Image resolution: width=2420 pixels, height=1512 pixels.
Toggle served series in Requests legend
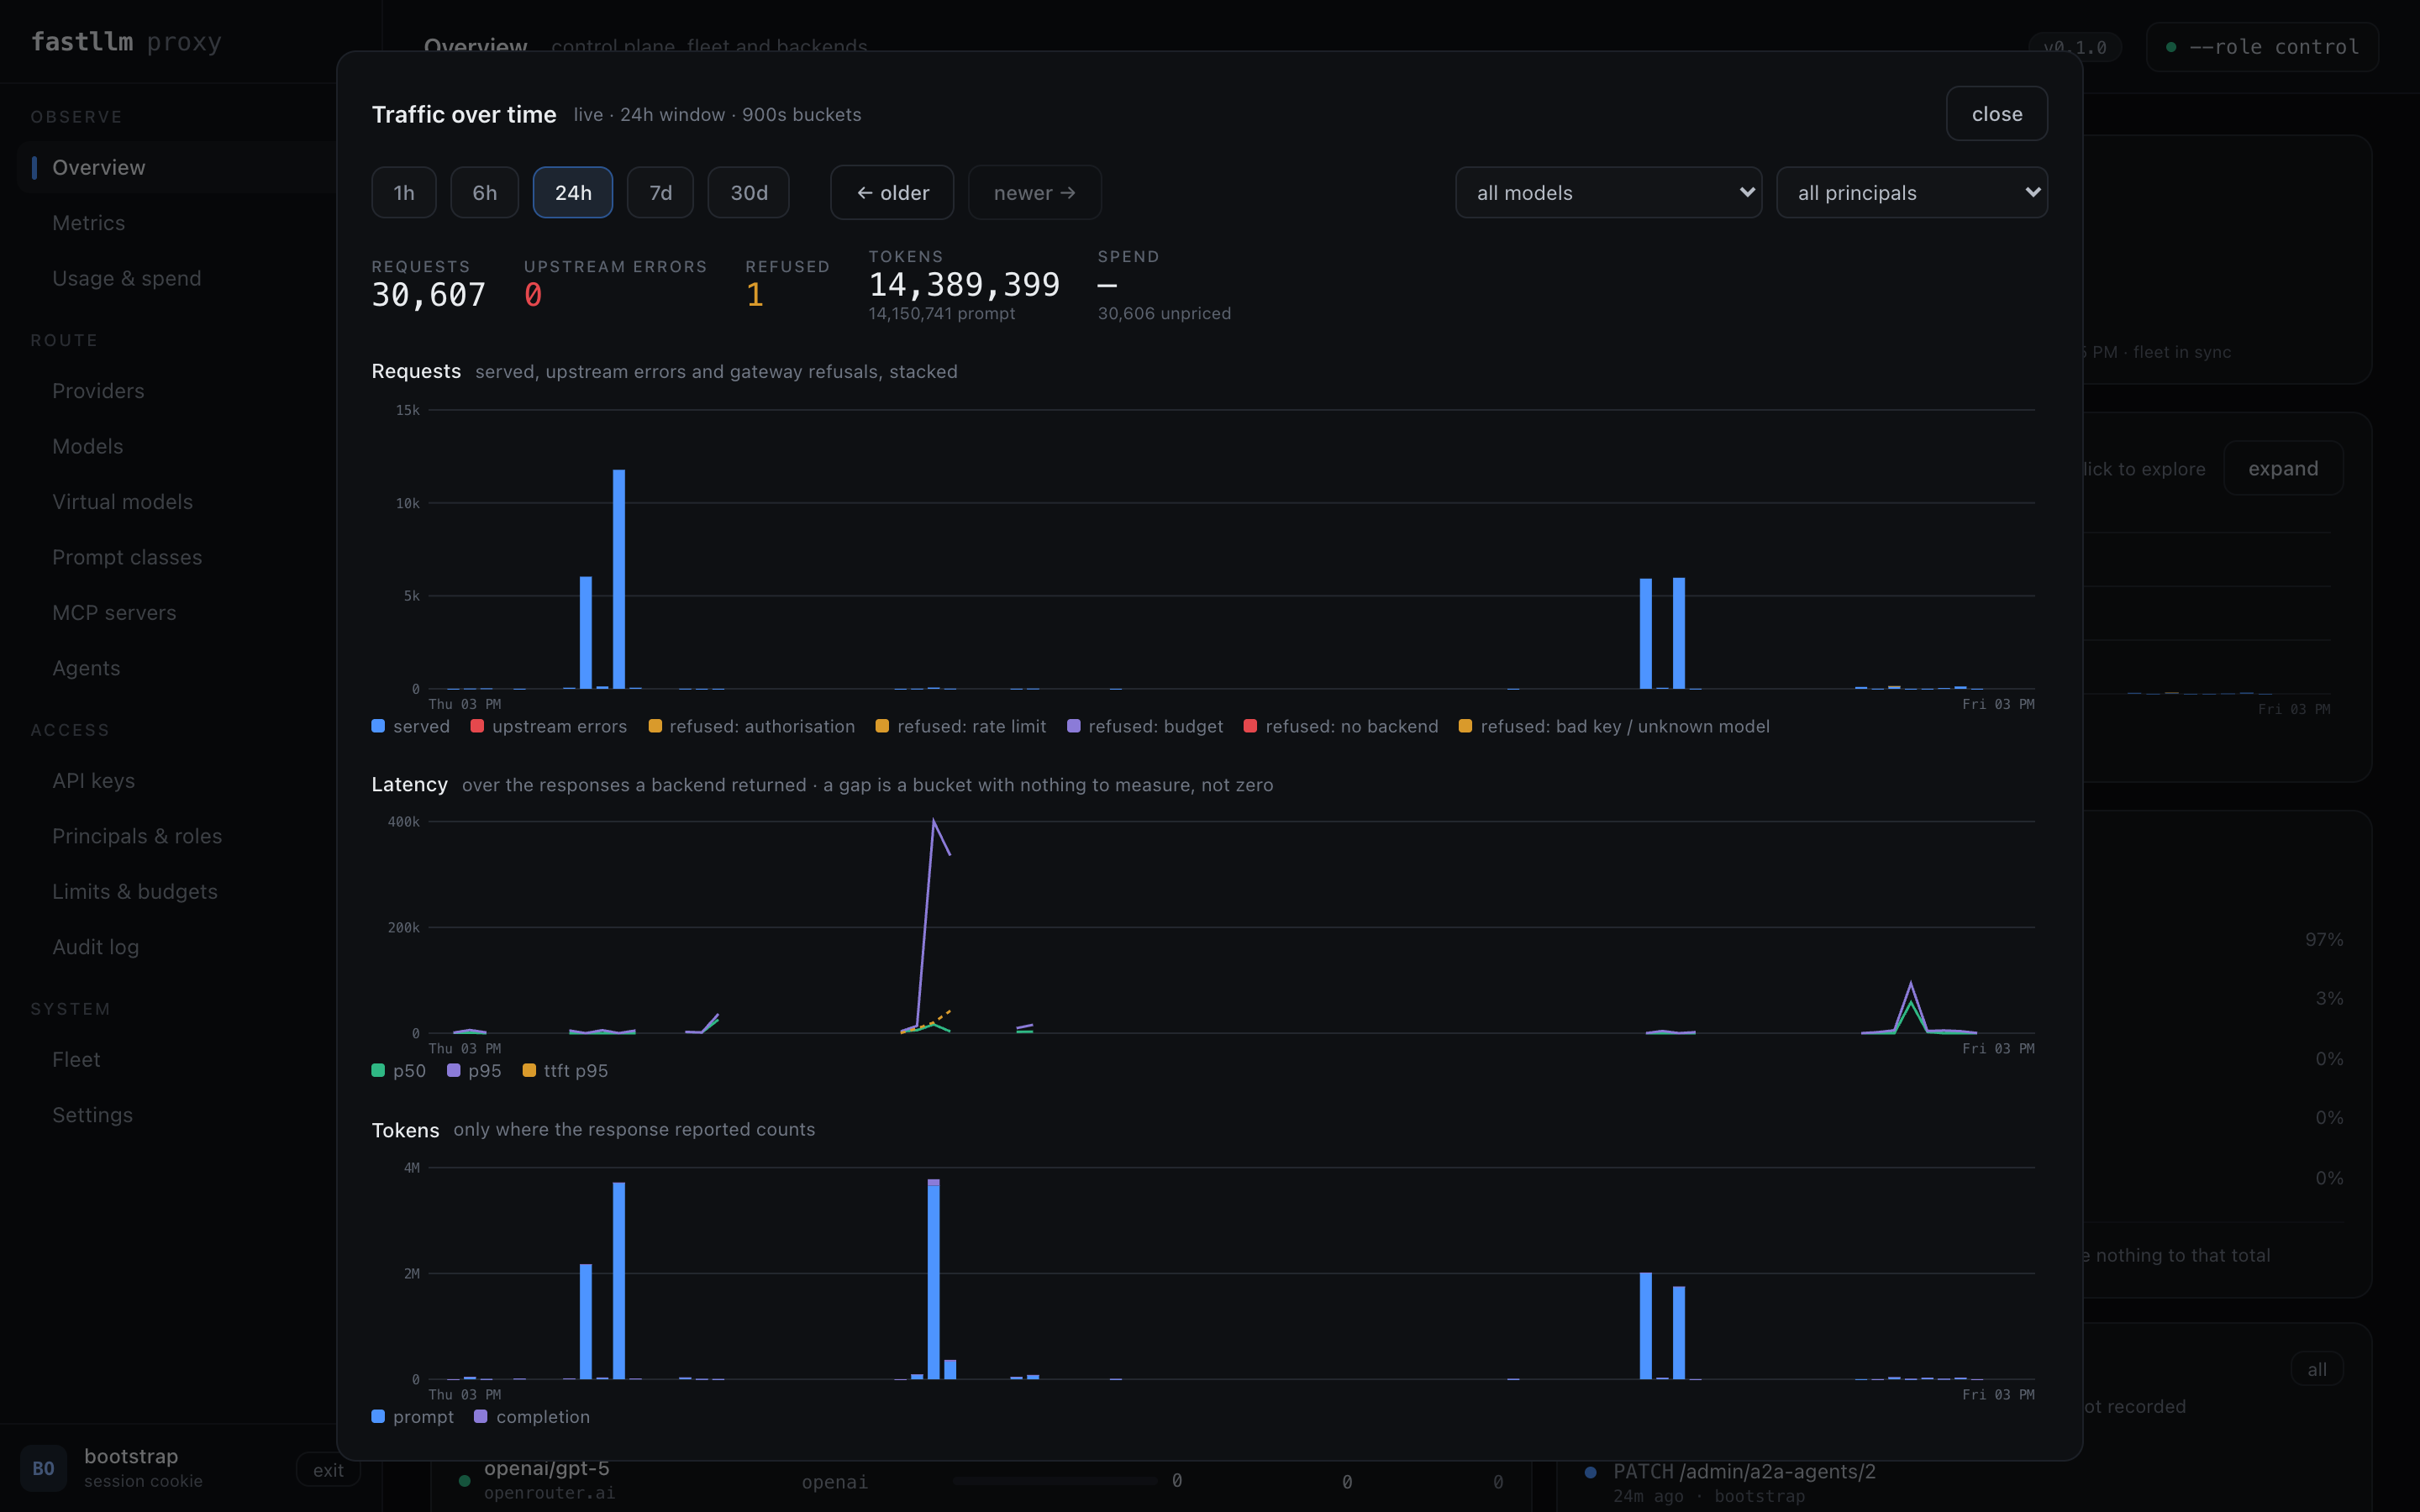(411, 726)
